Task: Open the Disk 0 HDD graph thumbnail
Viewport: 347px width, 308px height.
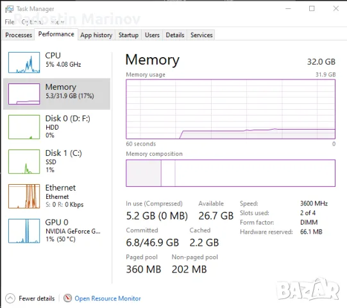Action: 24,127
